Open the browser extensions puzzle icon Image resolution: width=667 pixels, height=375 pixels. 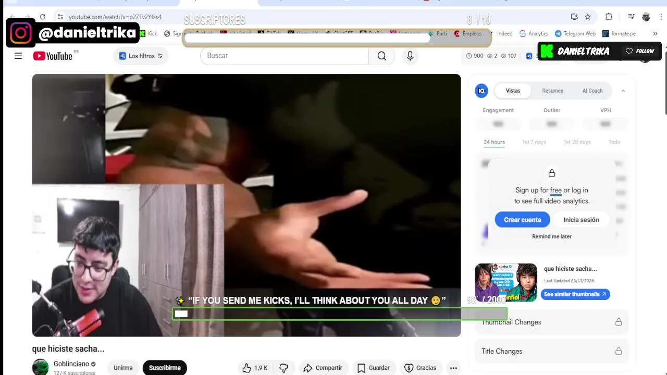pos(609,17)
